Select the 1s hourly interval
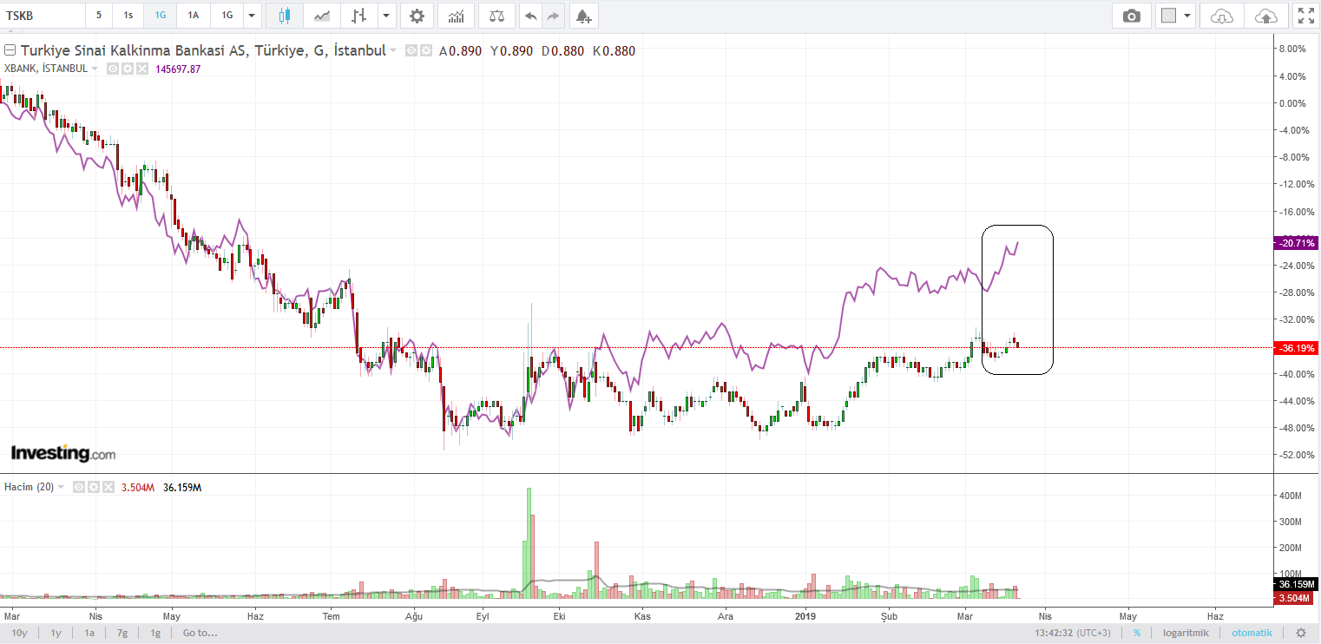Screen dimensions: 1321x644 [128, 16]
